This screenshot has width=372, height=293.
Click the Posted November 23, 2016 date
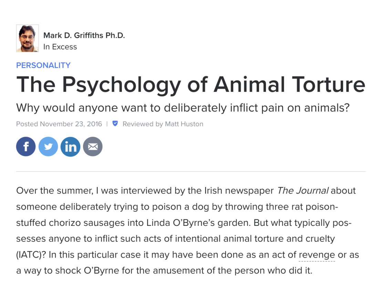pos(59,124)
